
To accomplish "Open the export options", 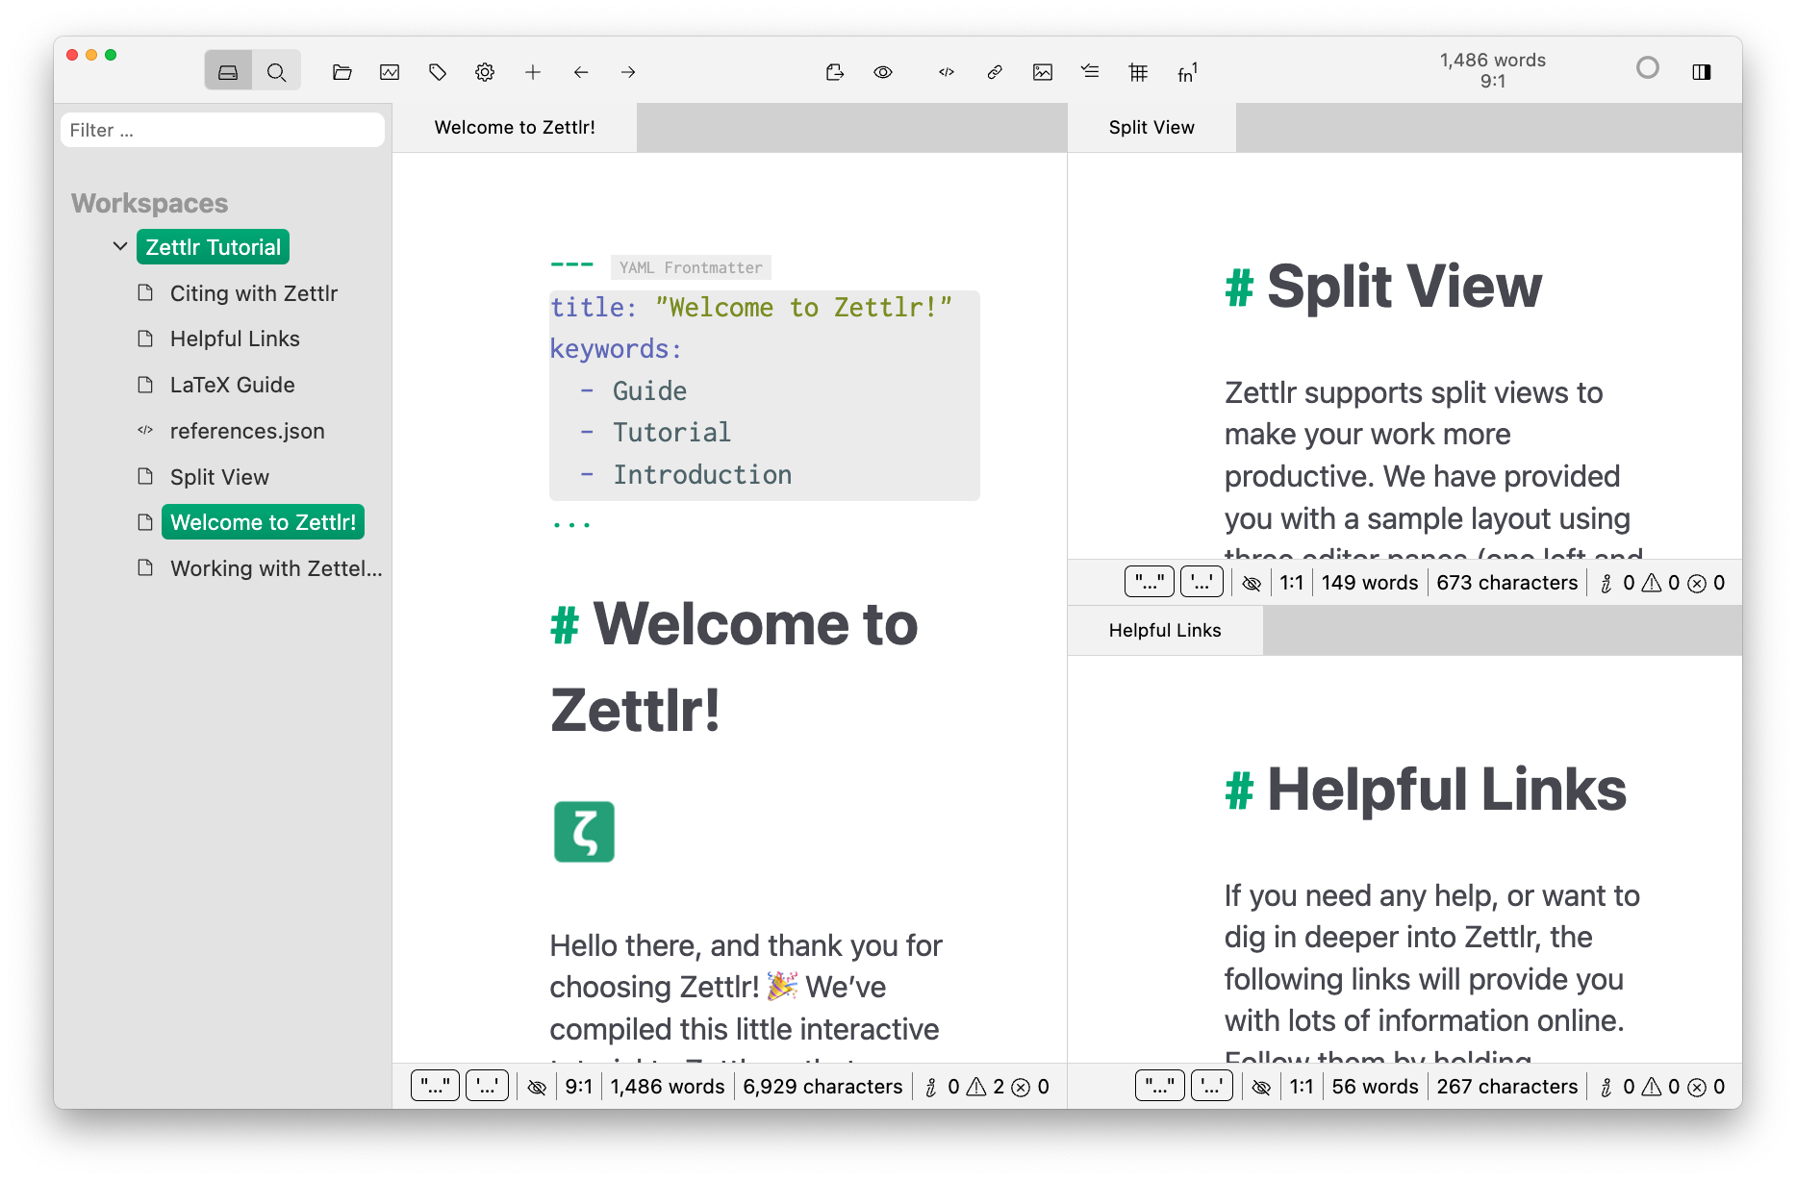I will [835, 71].
